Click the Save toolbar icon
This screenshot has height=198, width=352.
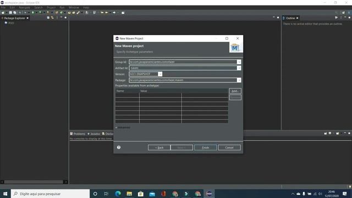(10, 13)
